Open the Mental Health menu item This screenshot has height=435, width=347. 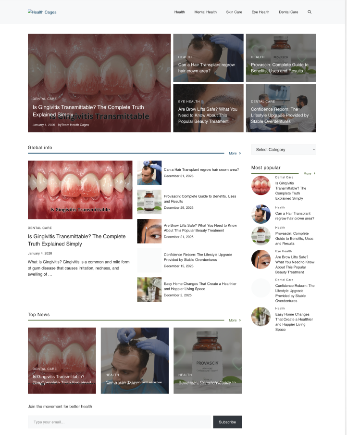coord(205,12)
